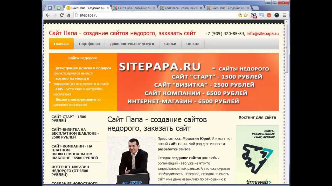Open САЙТ-ВИЗИТКА НА БЕСПЛАТНОМ ШАБЛОНЕ link
Viewport: 332px width, 186px height.
tap(75, 133)
